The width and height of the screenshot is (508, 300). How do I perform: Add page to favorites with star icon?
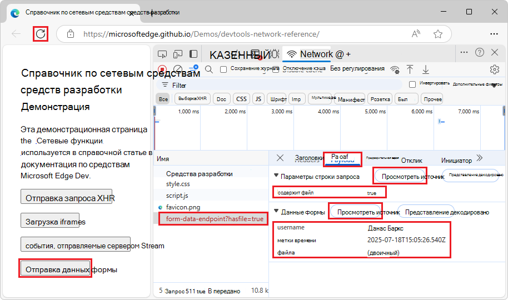click(438, 34)
